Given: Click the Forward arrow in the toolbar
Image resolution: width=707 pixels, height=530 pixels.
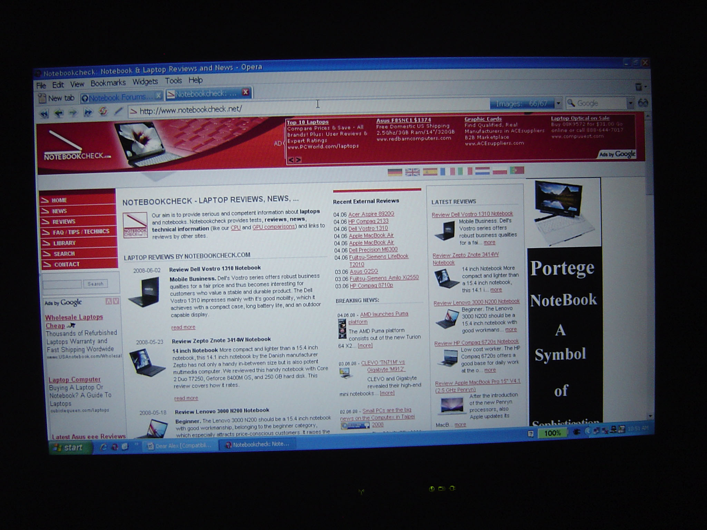Looking at the screenshot, I should 73,112.
